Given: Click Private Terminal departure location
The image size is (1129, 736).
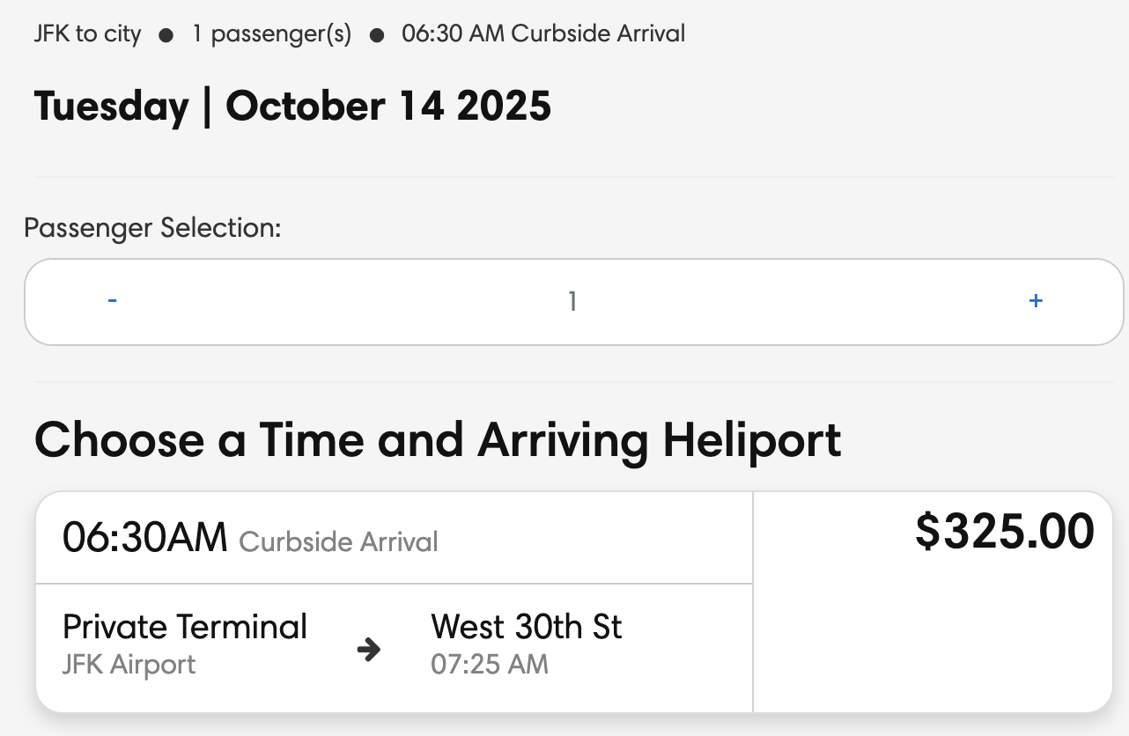Looking at the screenshot, I should (x=185, y=627).
